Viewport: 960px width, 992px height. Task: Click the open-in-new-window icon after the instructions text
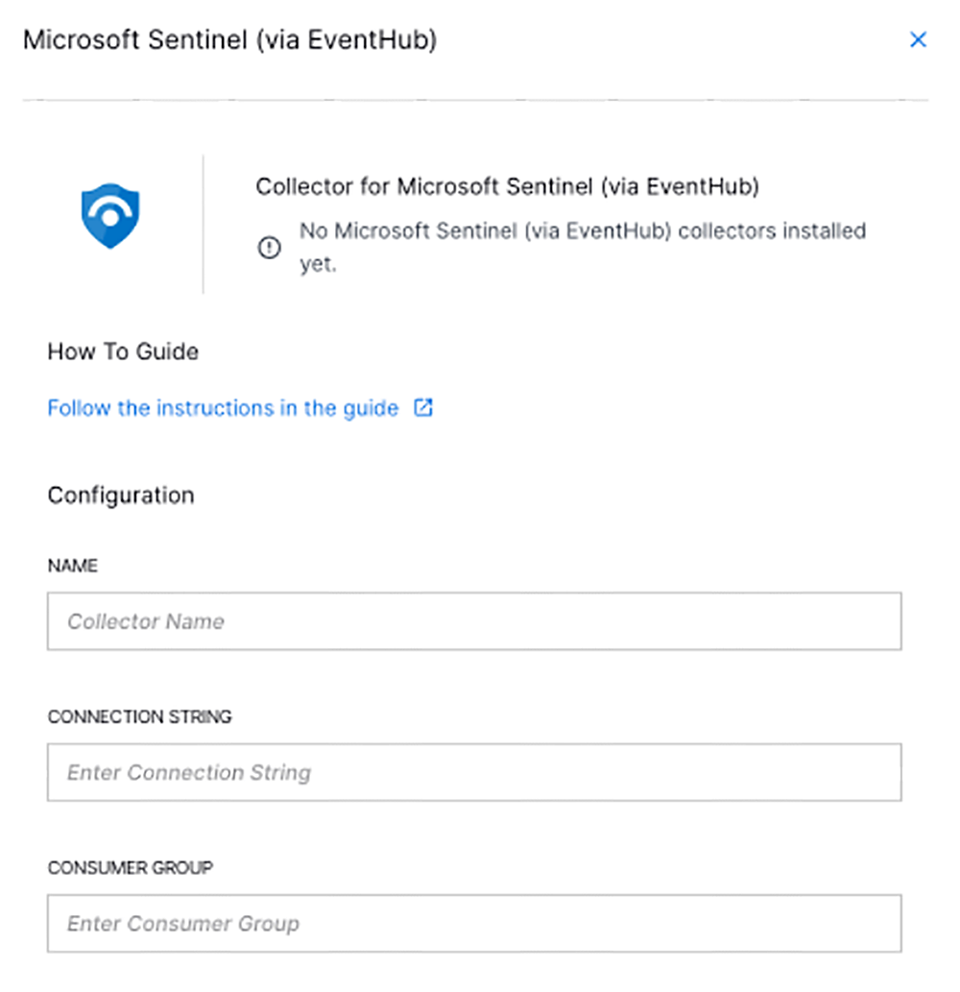pyautogui.click(x=422, y=407)
